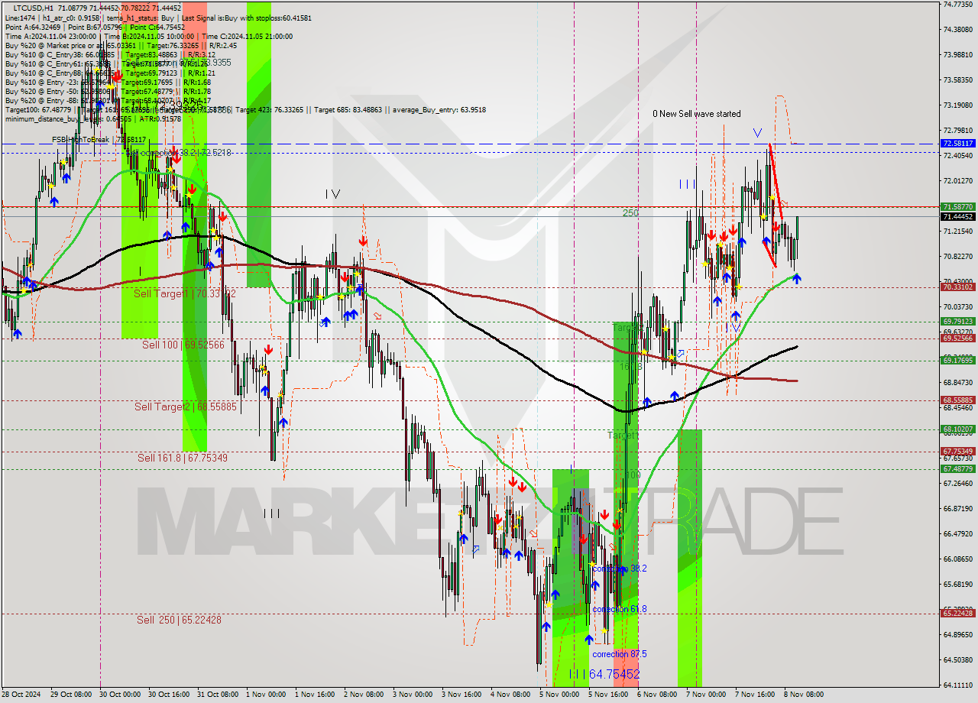This screenshot has height=703, width=978.
Task: Click the '8 Nov 08:00' time label
Action: pyautogui.click(x=803, y=695)
